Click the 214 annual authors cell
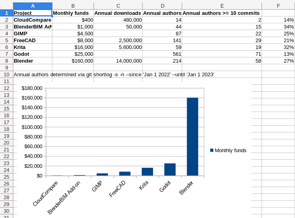Image resolution: width=295 pixels, height=218 pixels. tap(162, 61)
